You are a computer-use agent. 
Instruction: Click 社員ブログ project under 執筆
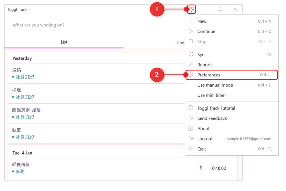pos(25,137)
